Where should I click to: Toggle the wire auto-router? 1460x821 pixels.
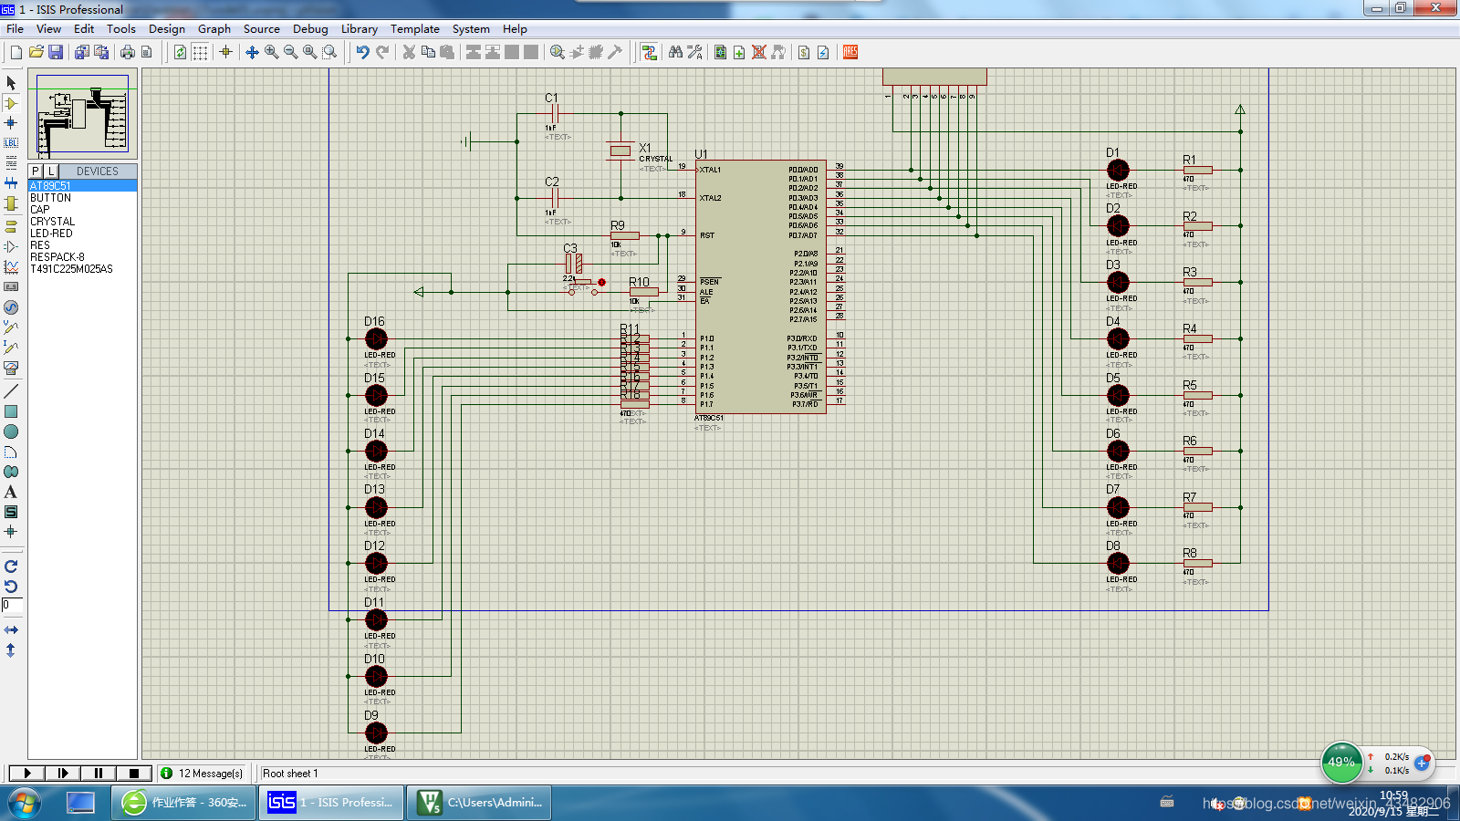[649, 53]
